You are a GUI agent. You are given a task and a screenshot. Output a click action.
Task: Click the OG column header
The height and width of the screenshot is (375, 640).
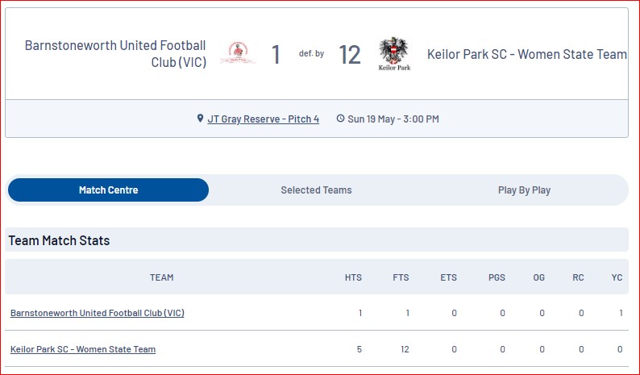click(538, 277)
